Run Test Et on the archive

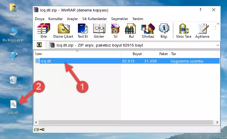83,31
